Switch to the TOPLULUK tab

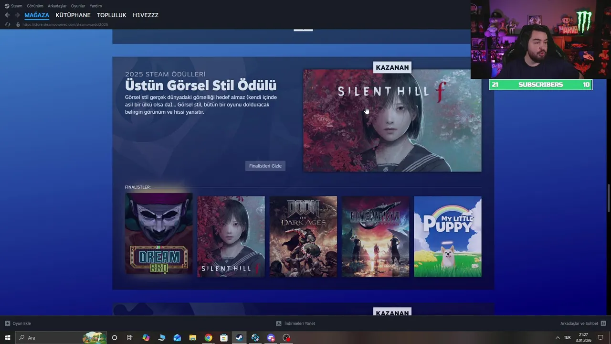click(x=112, y=15)
